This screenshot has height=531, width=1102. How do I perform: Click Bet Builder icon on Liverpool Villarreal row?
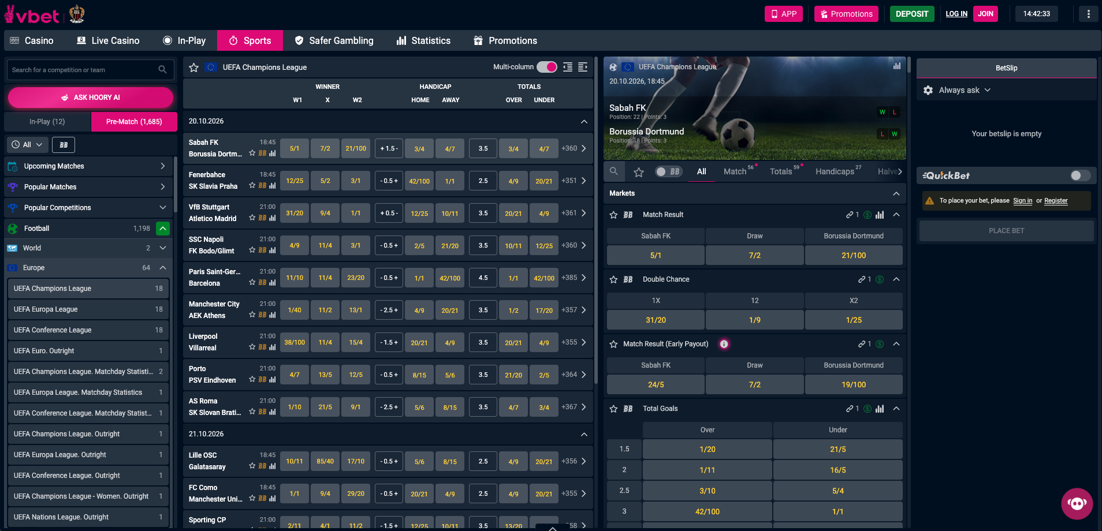pos(262,347)
